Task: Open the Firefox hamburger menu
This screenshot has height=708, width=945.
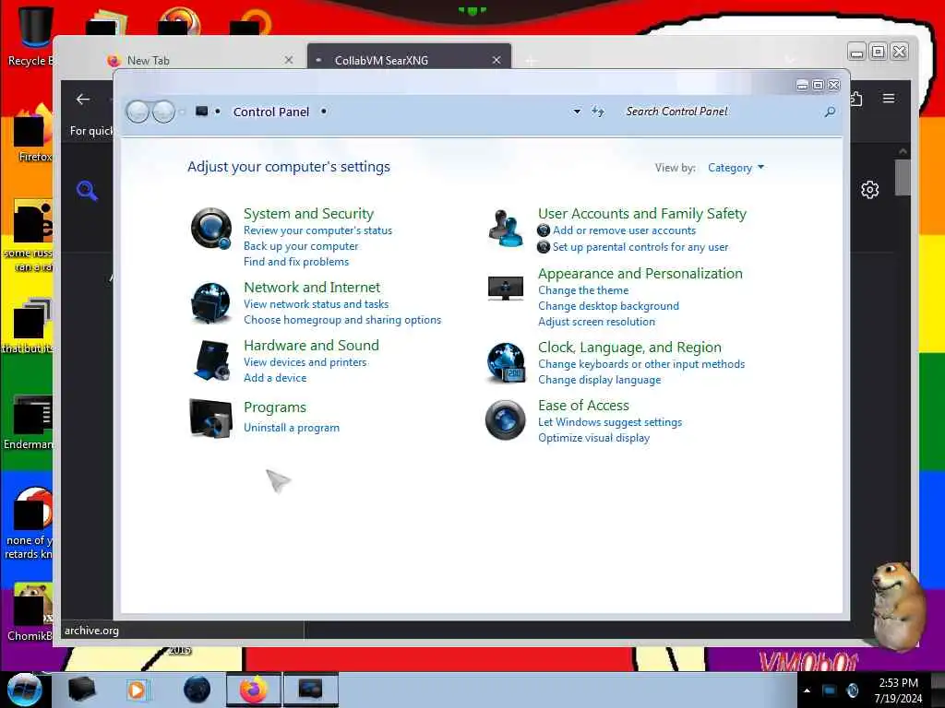Action: [x=889, y=98]
